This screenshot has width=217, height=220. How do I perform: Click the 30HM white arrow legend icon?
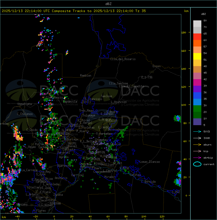coord(197,138)
